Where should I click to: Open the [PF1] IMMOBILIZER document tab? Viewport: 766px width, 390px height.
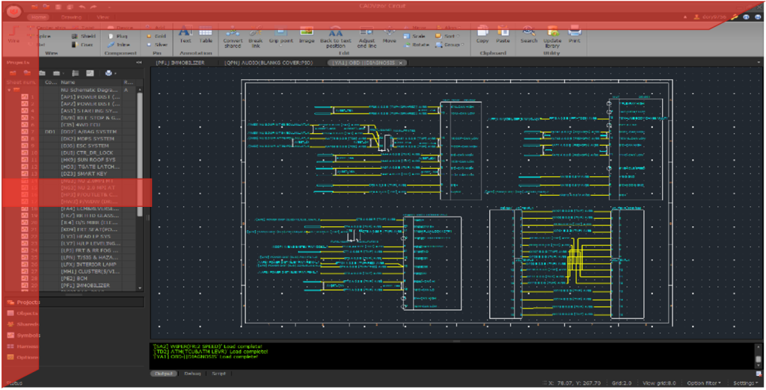tap(180, 63)
